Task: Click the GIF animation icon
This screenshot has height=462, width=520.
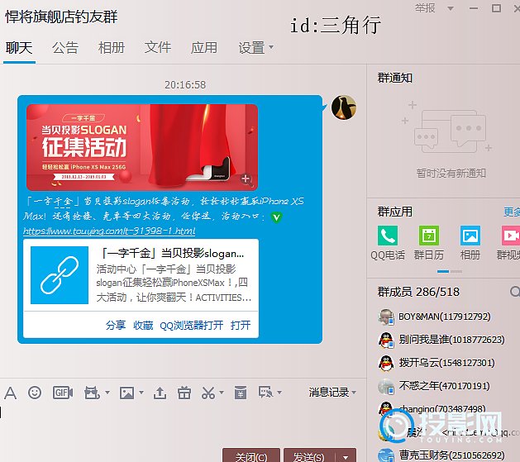Action: (x=62, y=393)
